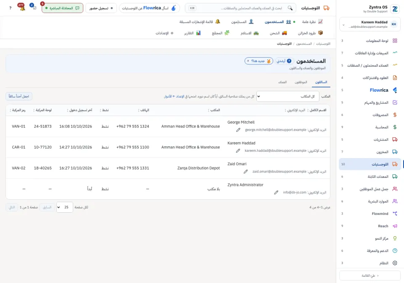Open المحادثة المباشرة live chat button
Image resolution: width=404 pixels, height=283 pixels.
tap(62, 8)
